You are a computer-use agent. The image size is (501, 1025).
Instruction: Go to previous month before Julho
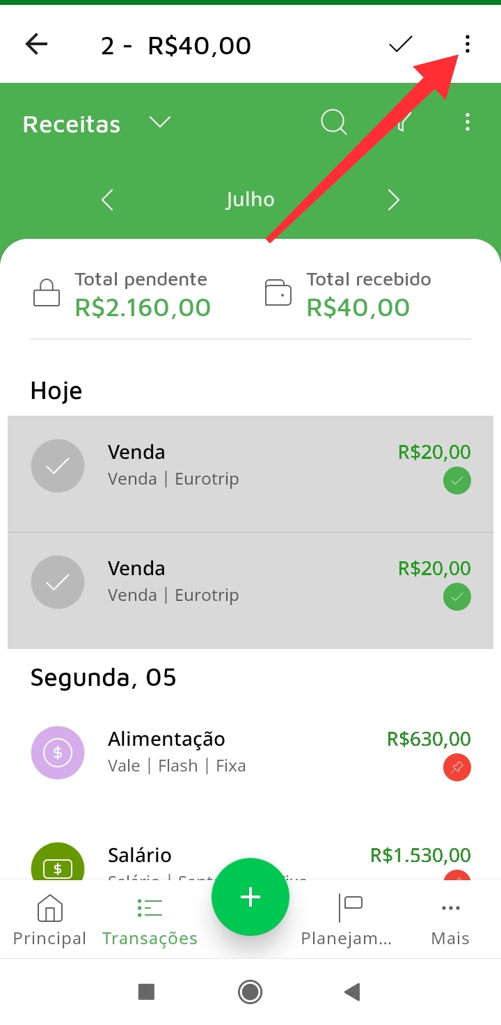click(x=107, y=201)
